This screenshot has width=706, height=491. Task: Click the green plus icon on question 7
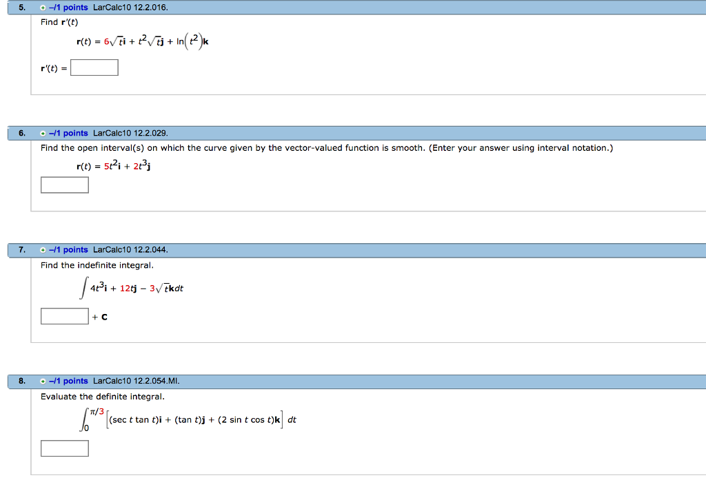point(43,250)
